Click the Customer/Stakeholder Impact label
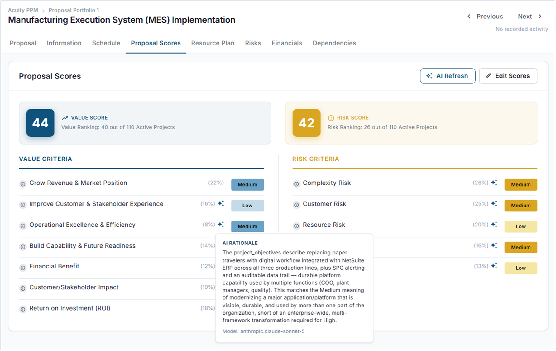 click(x=74, y=287)
